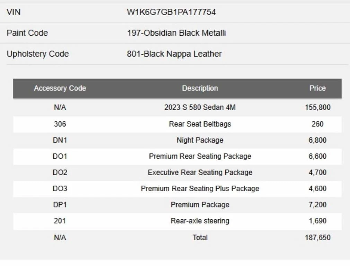Click the Description column header
Viewport: 350px width, 266px height.
click(200, 88)
